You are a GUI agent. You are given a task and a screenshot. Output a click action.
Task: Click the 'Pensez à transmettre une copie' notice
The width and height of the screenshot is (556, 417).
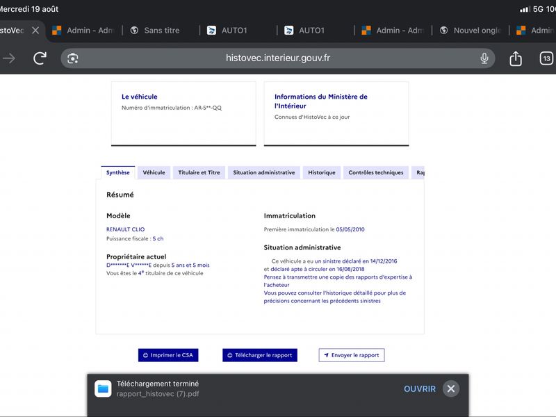338,281
